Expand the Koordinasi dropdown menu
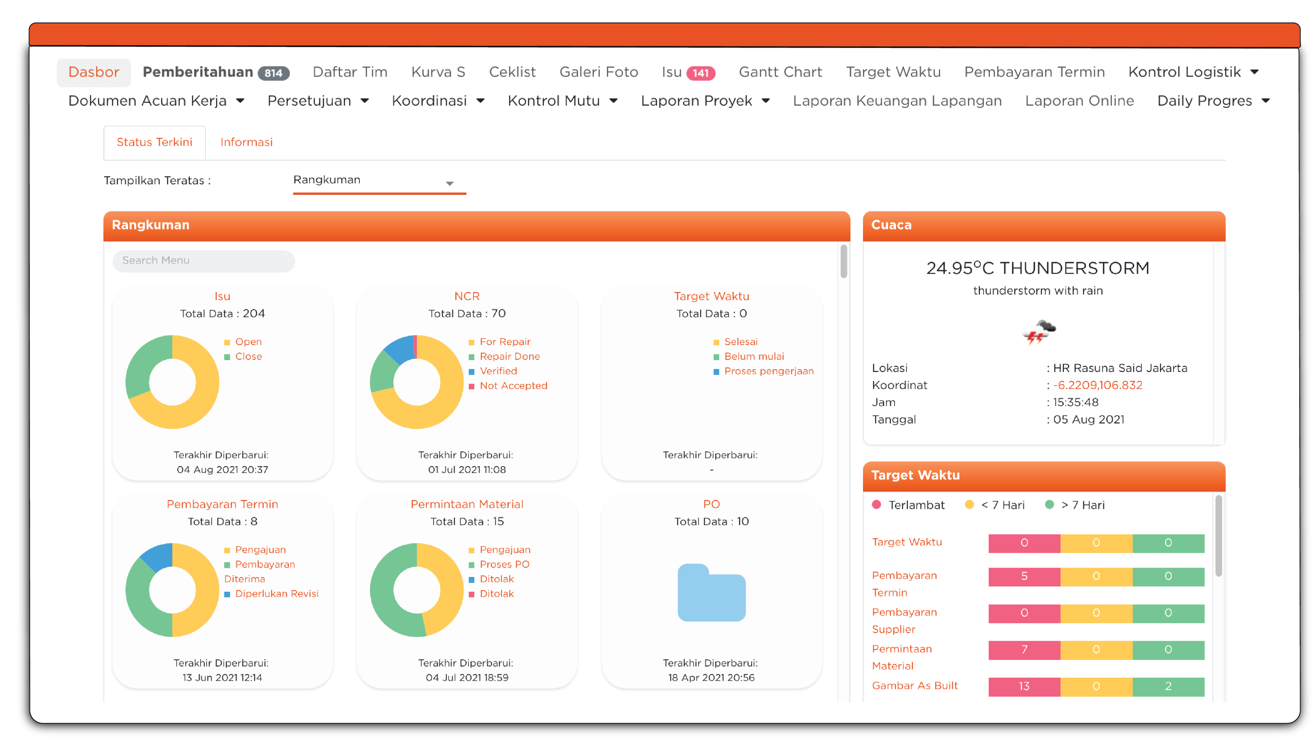The image size is (1313, 738). 438,101
